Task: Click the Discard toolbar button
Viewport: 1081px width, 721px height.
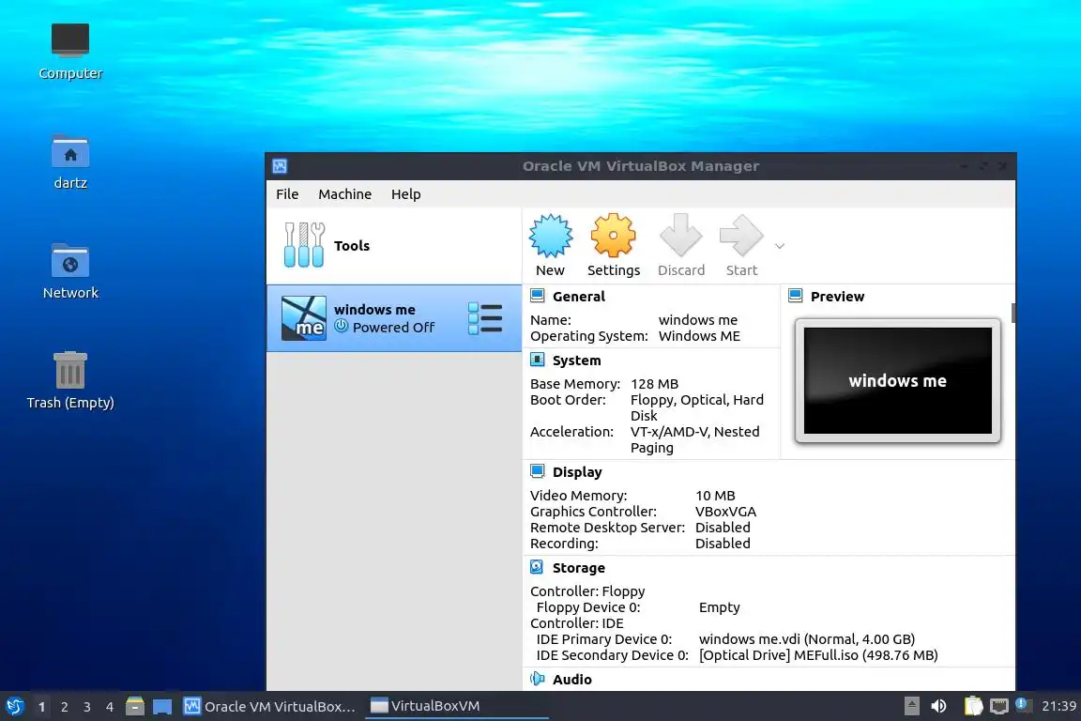Action: 680,246
